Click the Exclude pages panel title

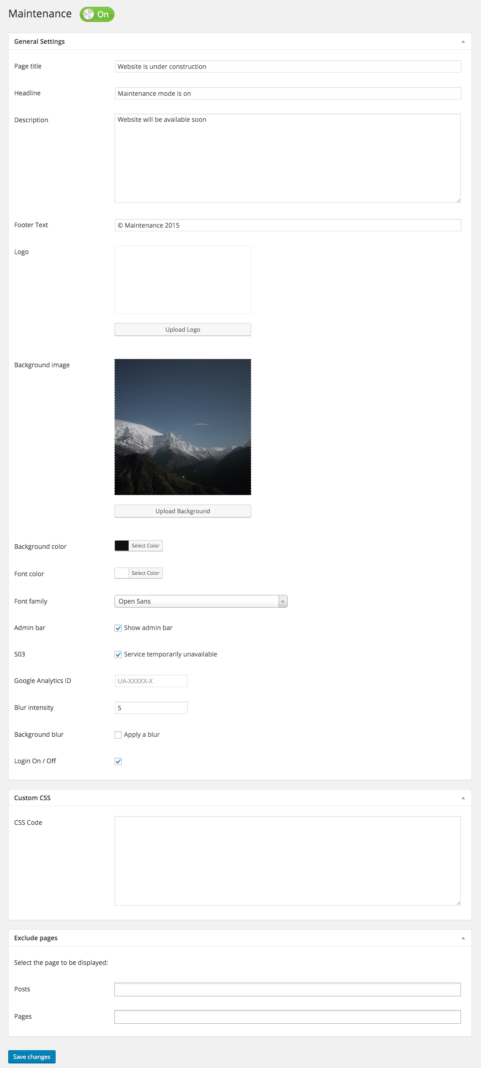tap(36, 938)
